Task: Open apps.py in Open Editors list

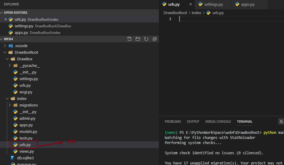Action: pyautogui.click(x=79, y=33)
